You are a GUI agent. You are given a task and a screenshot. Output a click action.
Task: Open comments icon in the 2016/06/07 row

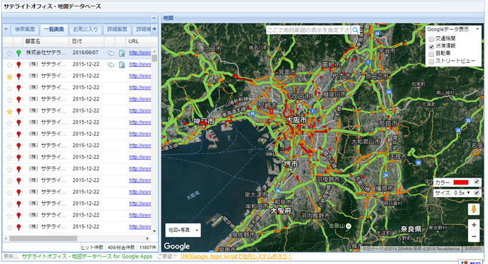click(x=111, y=54)
